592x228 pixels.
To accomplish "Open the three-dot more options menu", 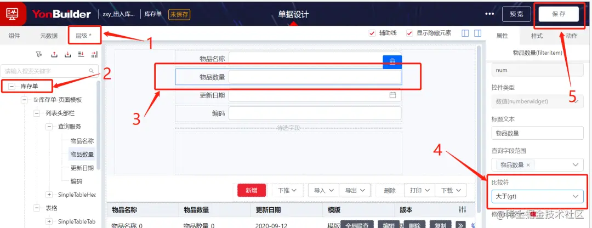I will 489,14.
